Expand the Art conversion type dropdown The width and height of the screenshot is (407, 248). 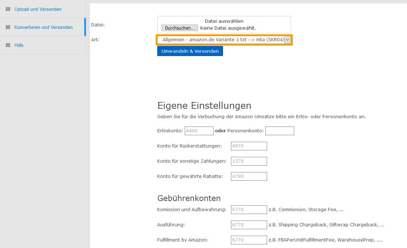point(224,40)
